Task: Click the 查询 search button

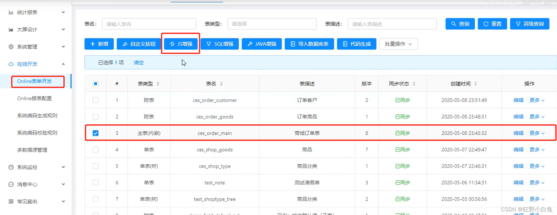Action: point(460,24)
